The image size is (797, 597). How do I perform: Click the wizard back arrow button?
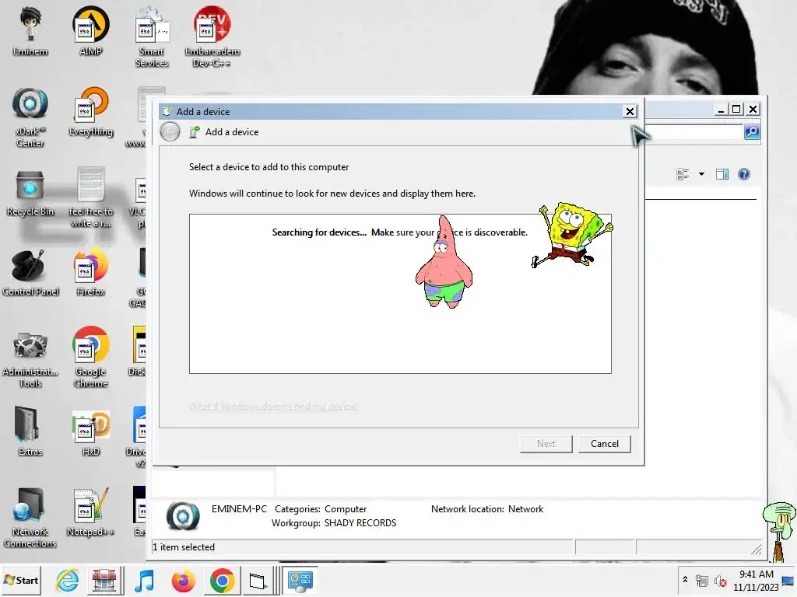point(170,132)
